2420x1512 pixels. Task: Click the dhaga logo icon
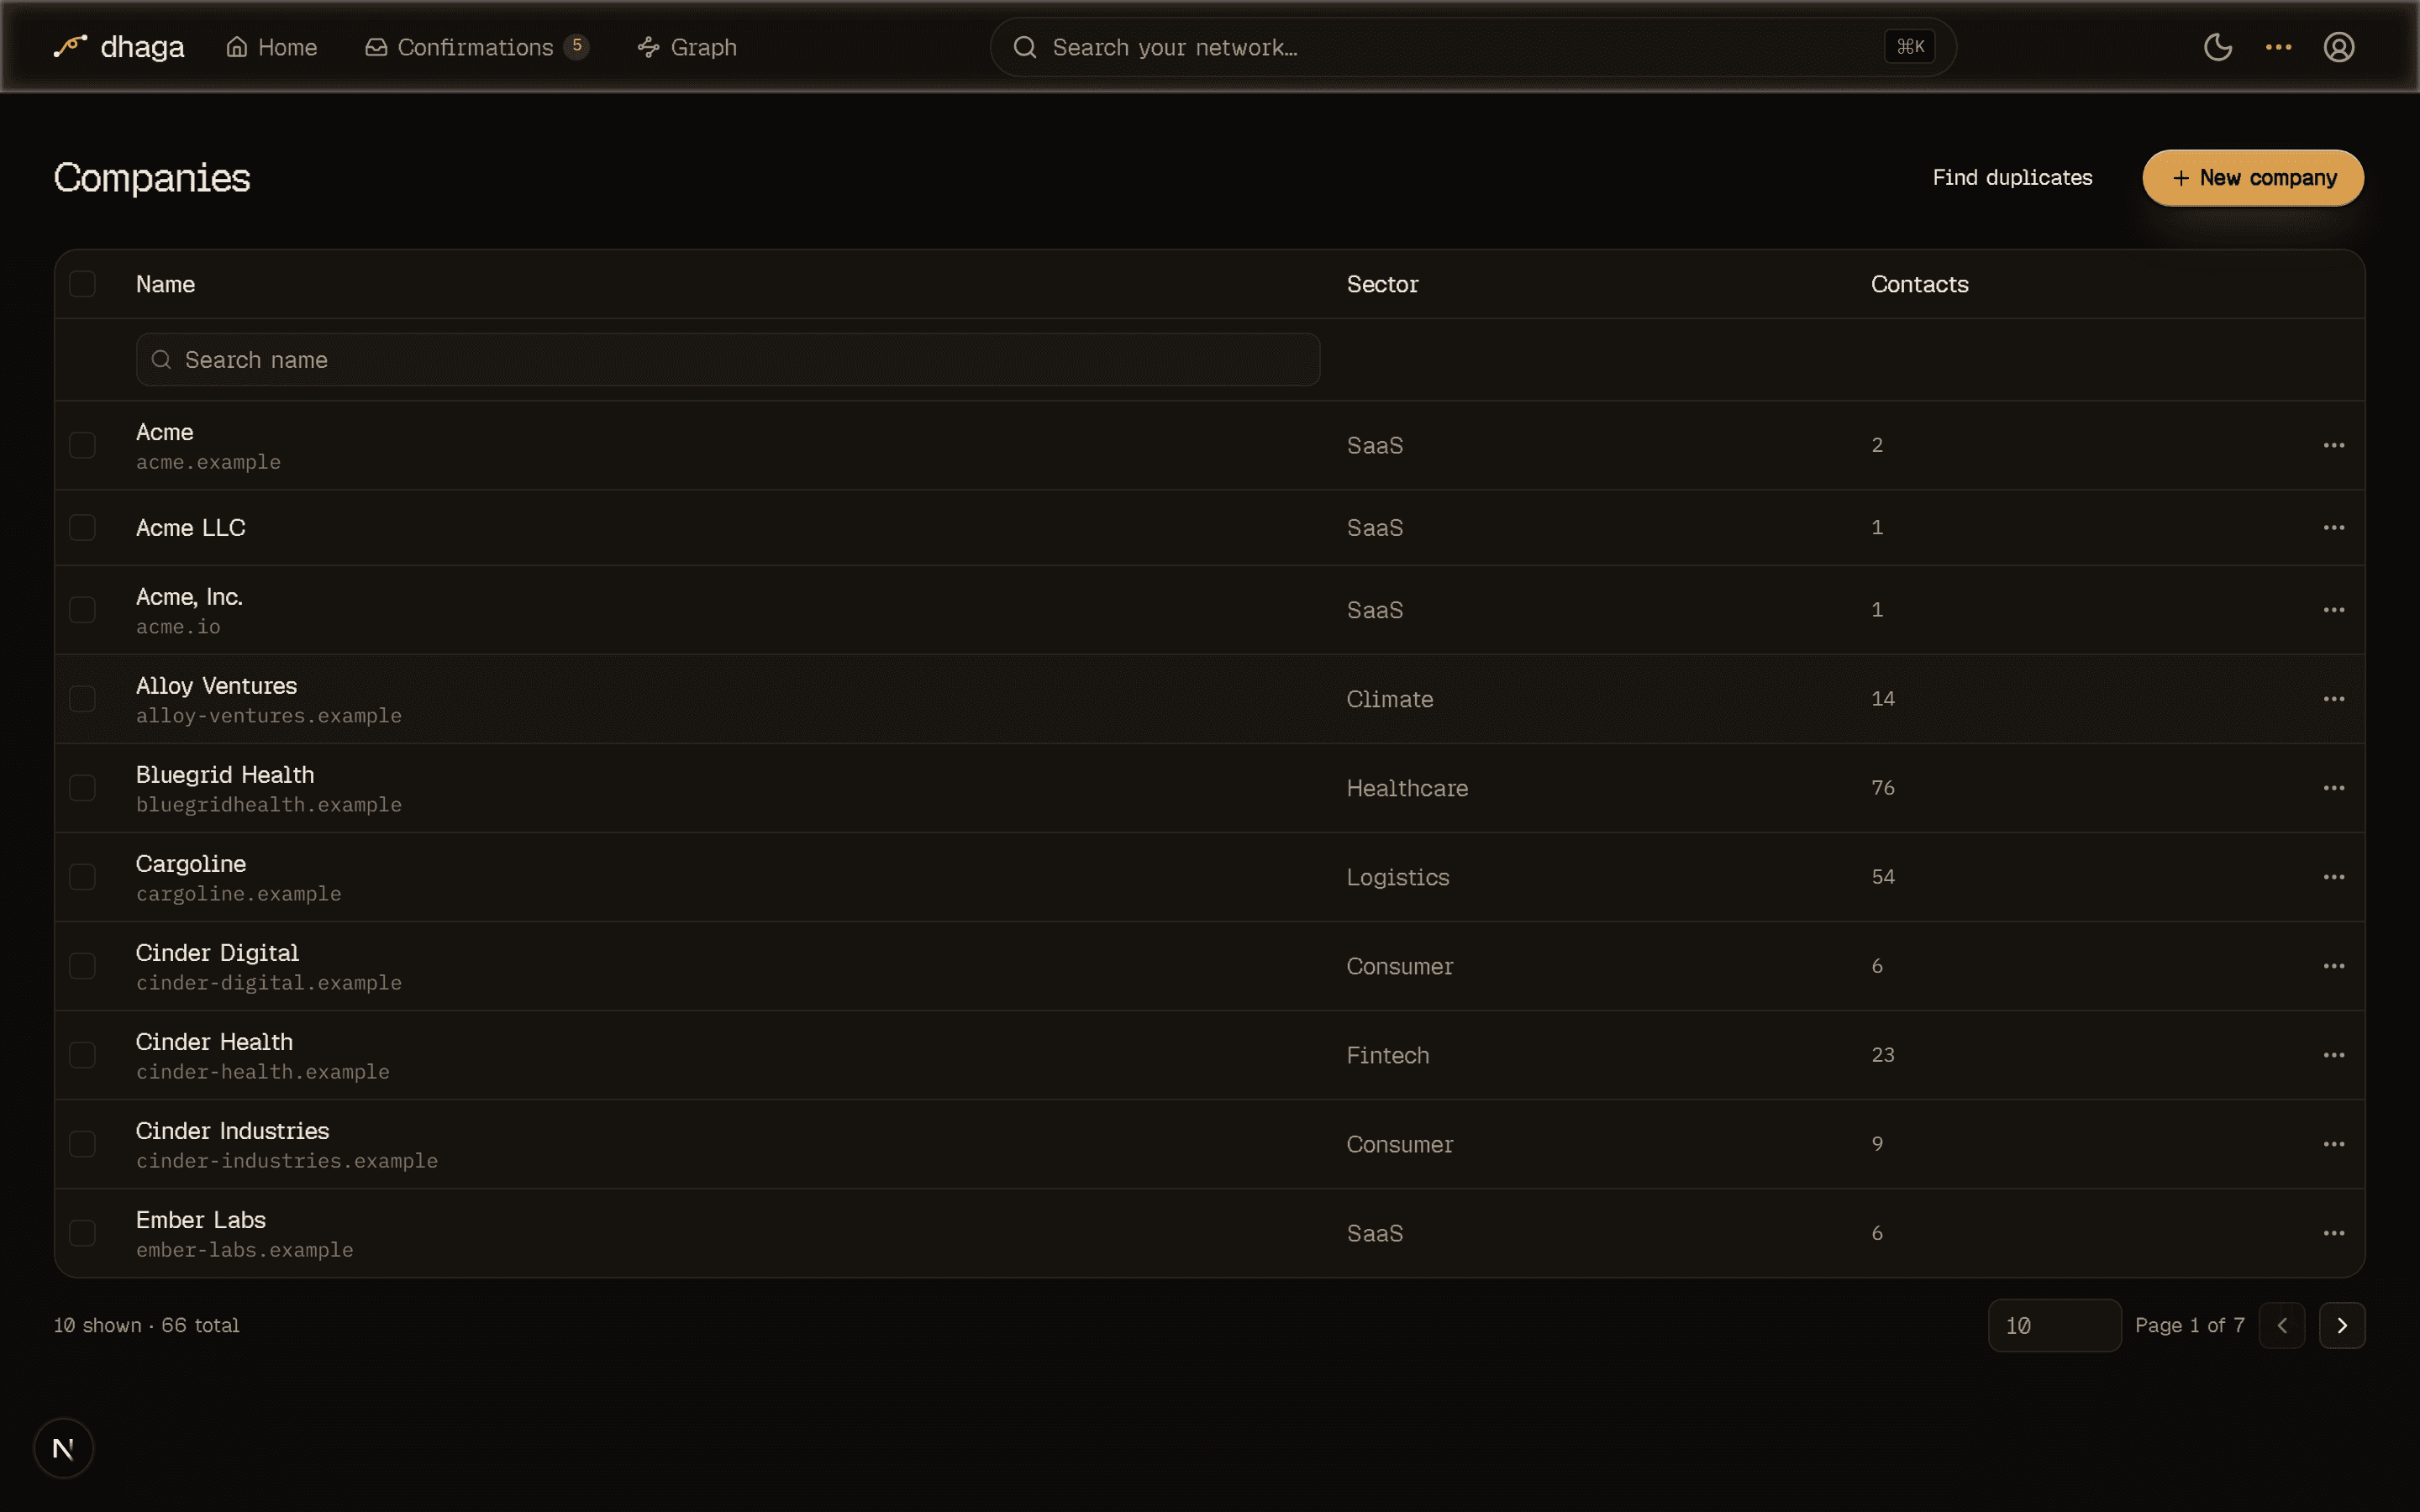click(70, 46)
